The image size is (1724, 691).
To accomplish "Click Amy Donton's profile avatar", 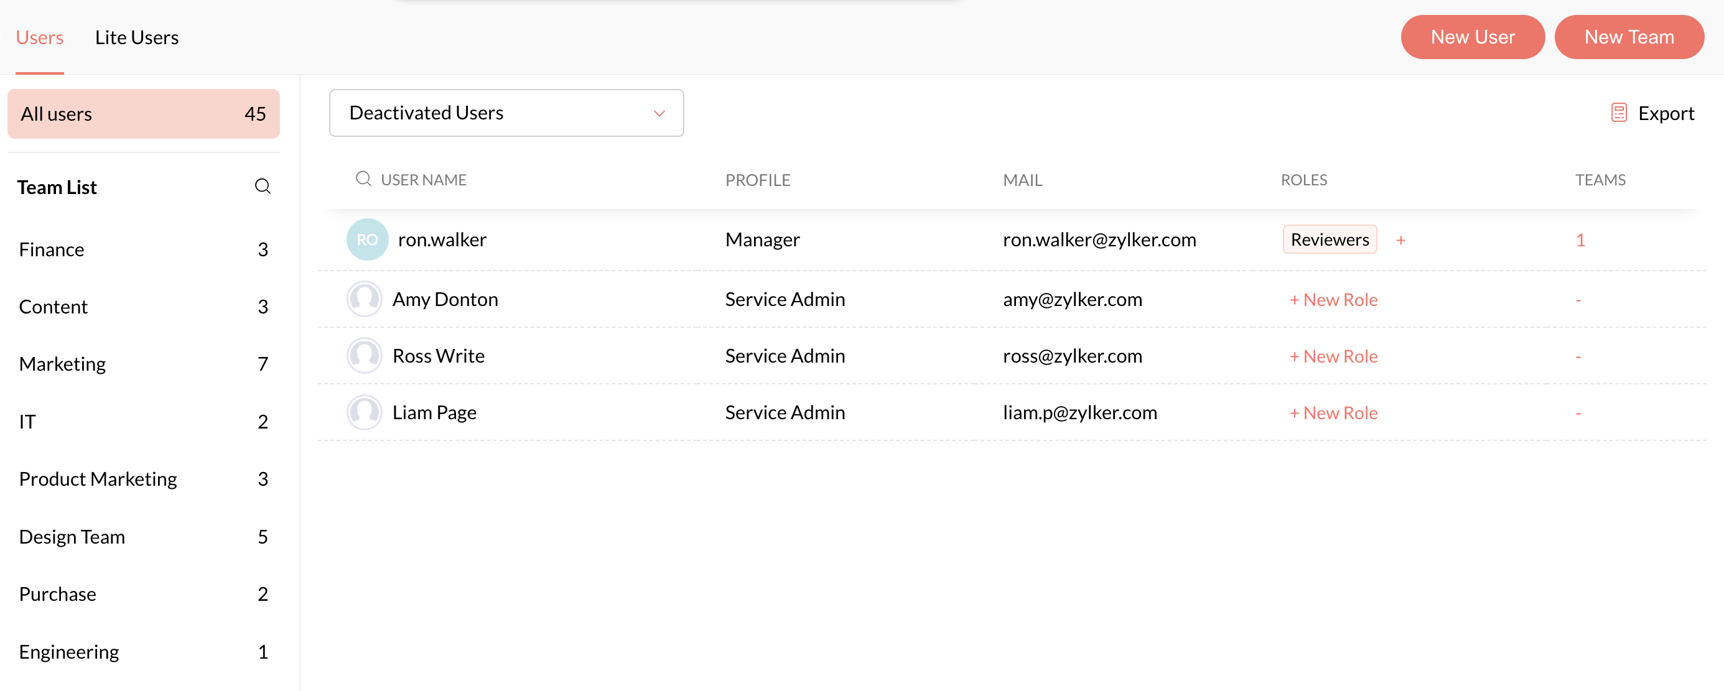I will pyautogui.click(x=364, y=299).
